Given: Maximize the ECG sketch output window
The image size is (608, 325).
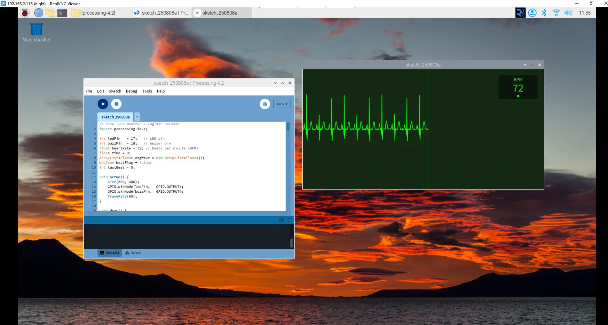Looking at the screenshot, I should click(x=532, y=65).
